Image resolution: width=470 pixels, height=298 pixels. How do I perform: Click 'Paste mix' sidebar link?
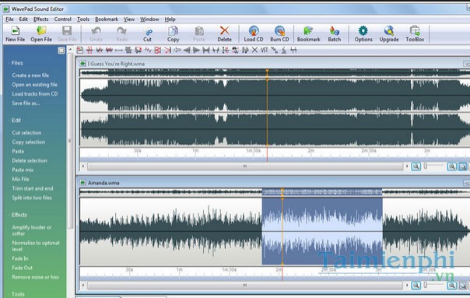tap(23, 170)
